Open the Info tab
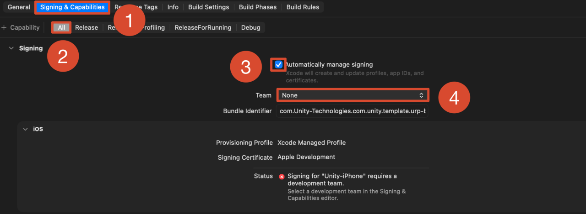The height and width of the screenshot is (214, 586). (x=173, y=7)
